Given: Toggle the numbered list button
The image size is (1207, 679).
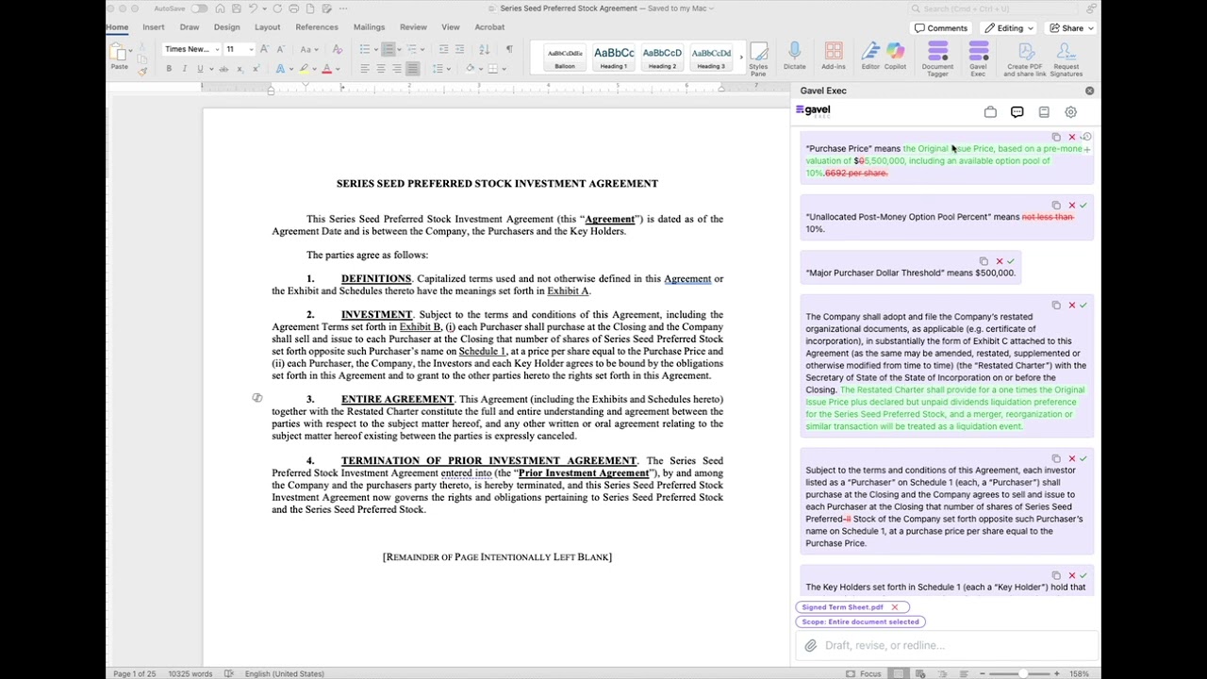Looking at the screenshot, I should coord(388,49).
